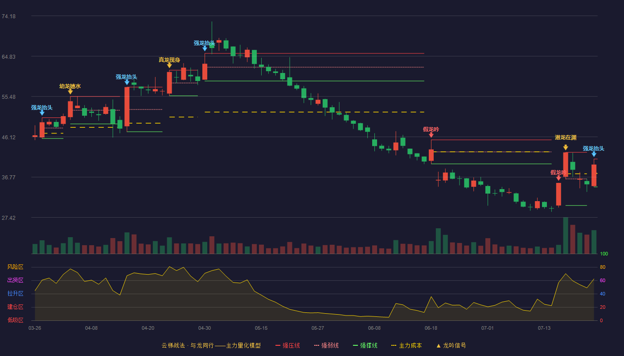
Task: Click the 60 value on the indicator axis
Action: tap(603, 280)
